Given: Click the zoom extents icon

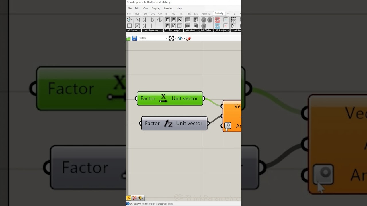Looking at the screenshot, I should (171, 38).
